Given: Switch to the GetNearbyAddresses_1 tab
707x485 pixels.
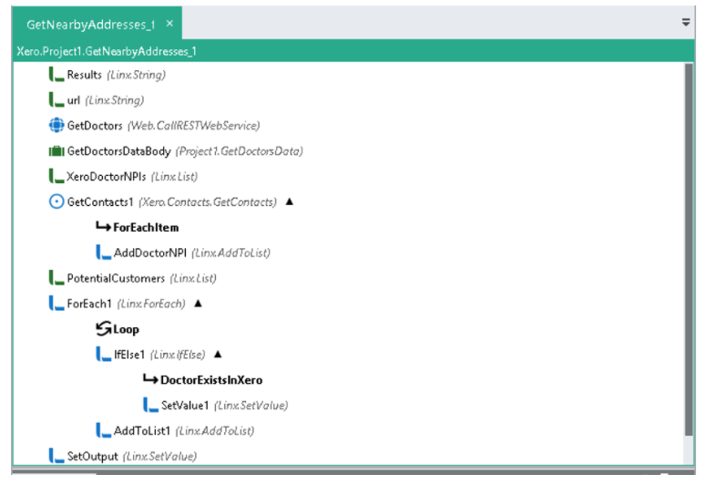Looking at the screenshot, I should point(90,25).
